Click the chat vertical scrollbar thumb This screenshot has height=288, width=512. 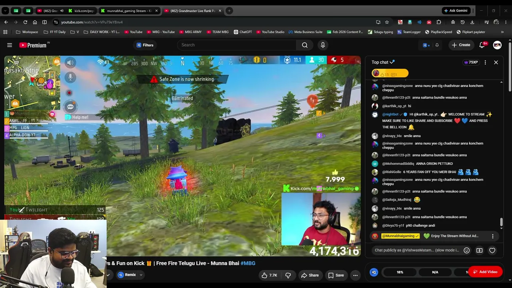tap(501, 222)
